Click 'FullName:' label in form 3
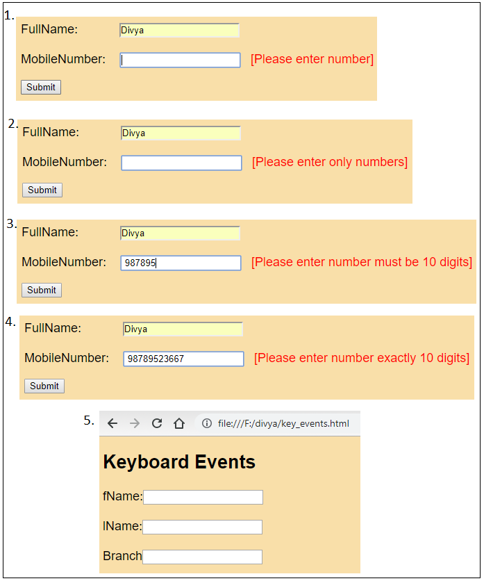The height and width of the screenshot is (581, 484). 50,232
